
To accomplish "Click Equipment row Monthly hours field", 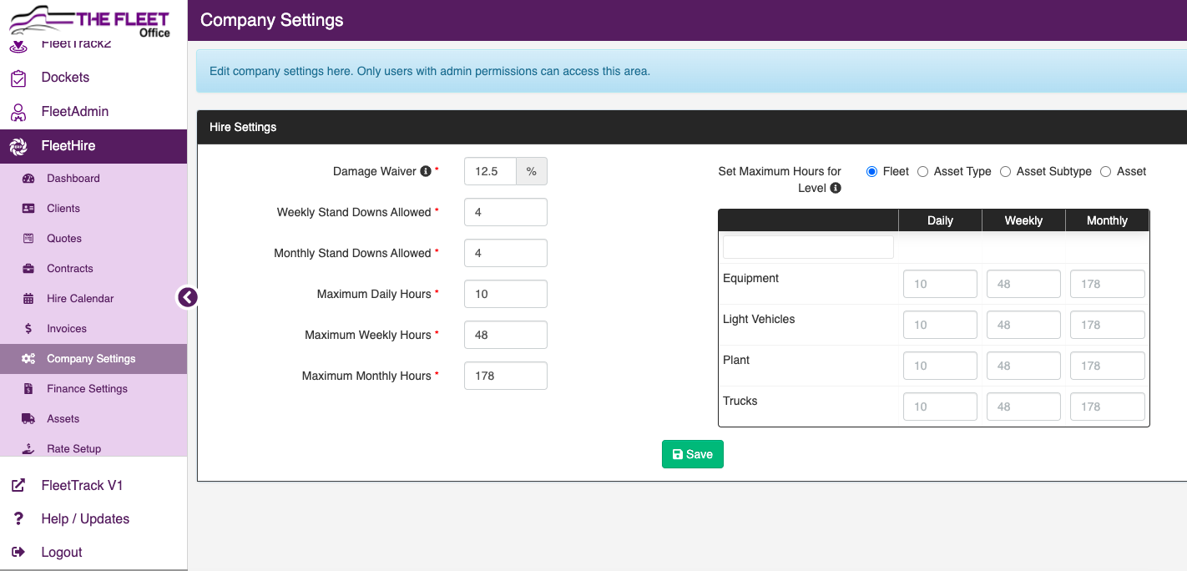I will pyautogui.click(x=1108, y=284).
